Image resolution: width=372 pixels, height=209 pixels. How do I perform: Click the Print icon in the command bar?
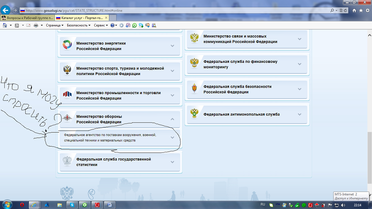point(36,25)
